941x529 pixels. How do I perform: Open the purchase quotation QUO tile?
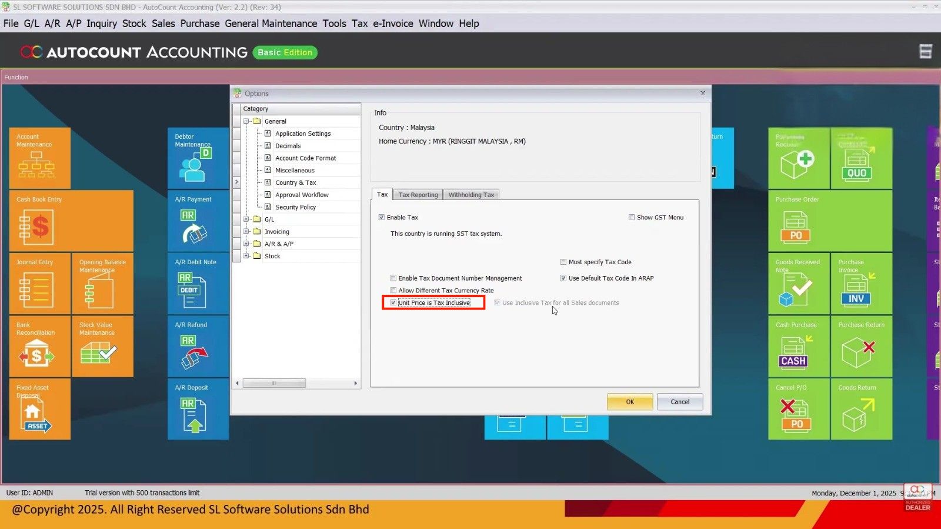862,158
